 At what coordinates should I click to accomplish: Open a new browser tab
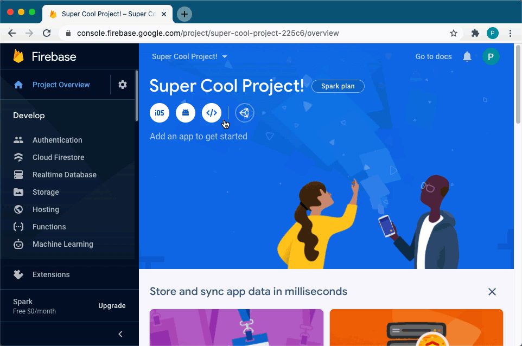pos(184,14)
